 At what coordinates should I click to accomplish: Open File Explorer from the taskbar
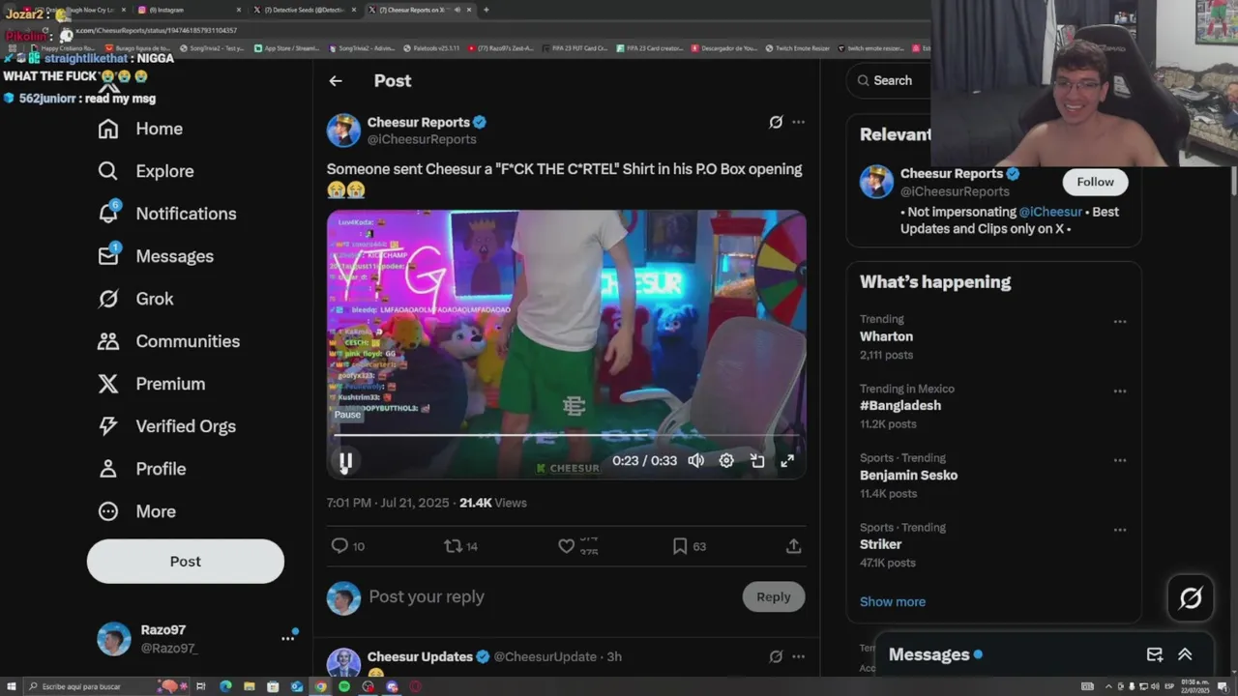tap(250, 686)
